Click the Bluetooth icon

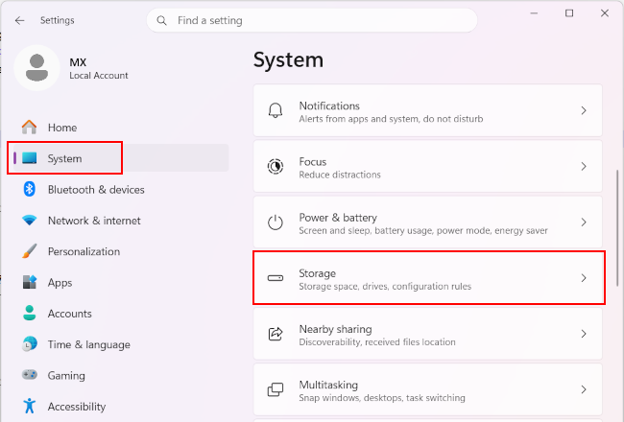click(x=30, y=189)
